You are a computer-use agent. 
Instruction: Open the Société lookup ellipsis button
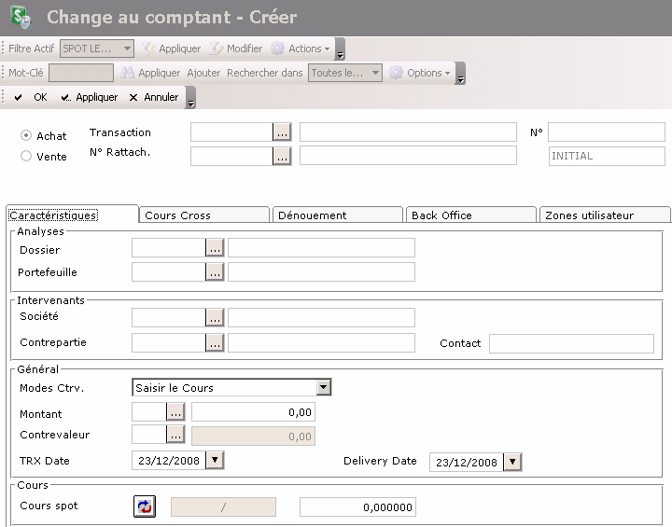215,318
